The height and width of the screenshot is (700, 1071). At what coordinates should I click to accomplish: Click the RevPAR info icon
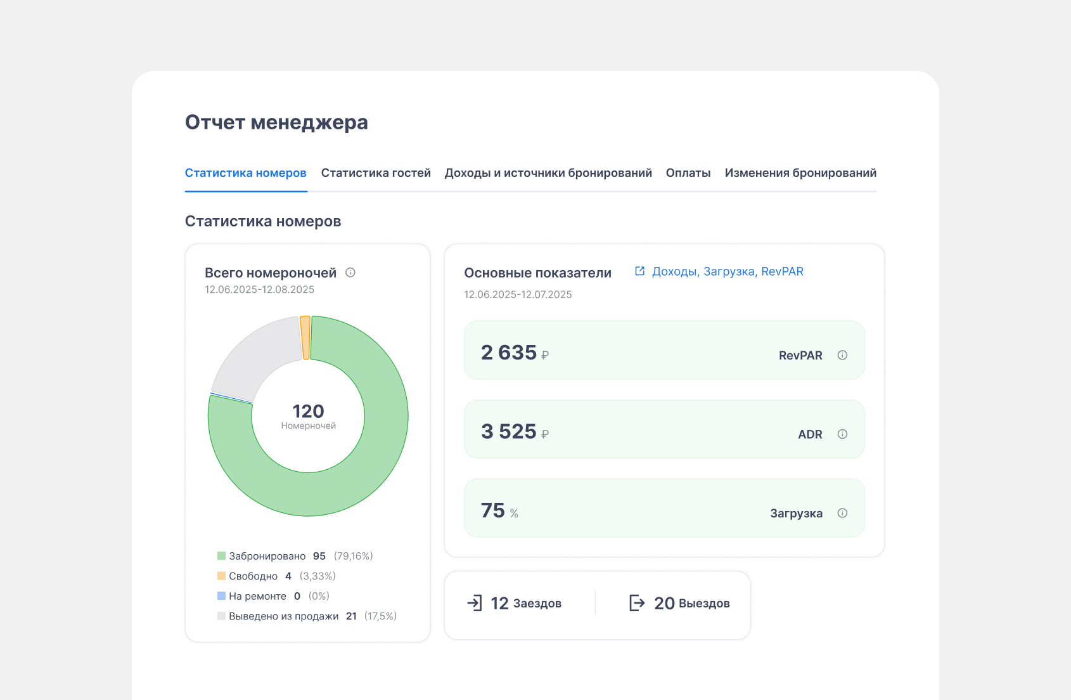pos(842,355)
